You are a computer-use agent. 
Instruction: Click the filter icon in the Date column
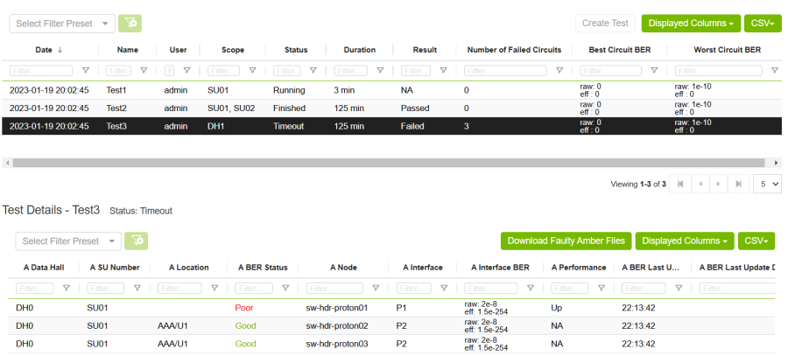86,70
